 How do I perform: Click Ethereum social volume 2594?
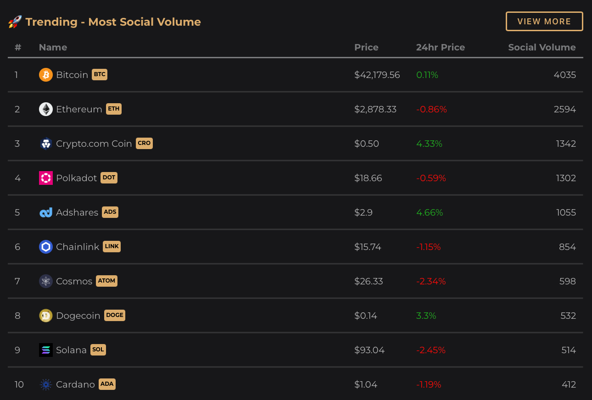(x=565, y=109)
